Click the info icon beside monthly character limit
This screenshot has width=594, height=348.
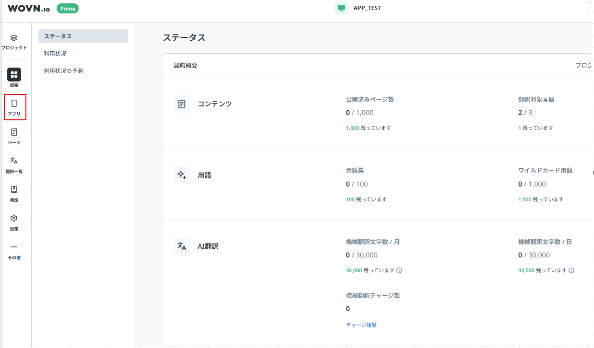400,270
